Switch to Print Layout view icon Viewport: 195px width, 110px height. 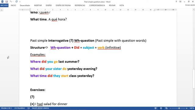[x=161, y=108]
